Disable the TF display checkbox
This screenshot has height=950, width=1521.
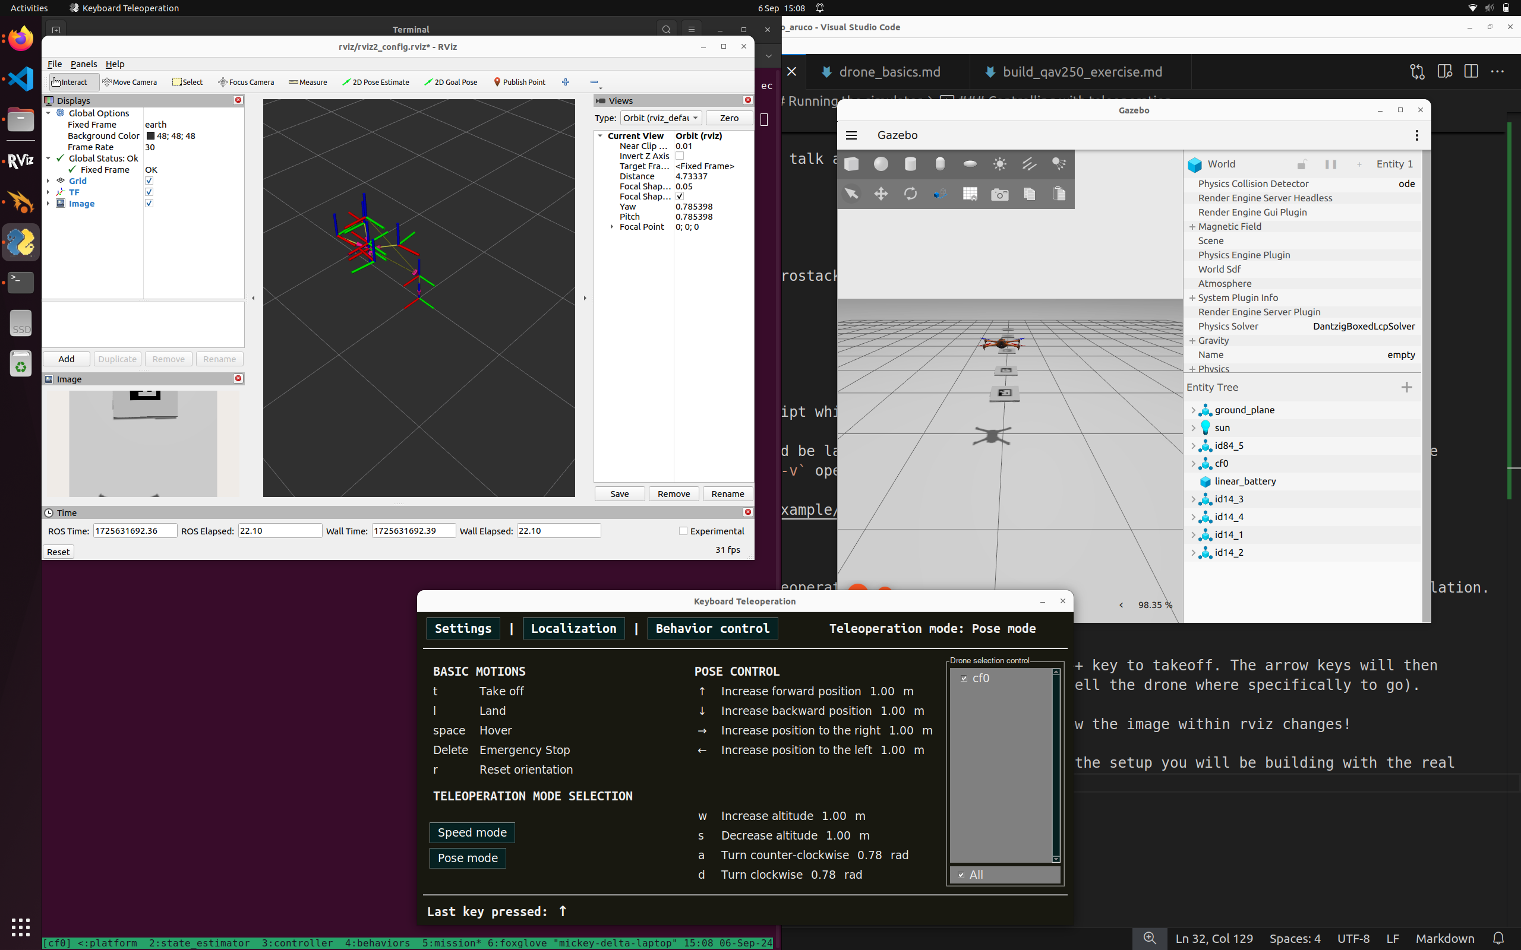coord(149,192)
